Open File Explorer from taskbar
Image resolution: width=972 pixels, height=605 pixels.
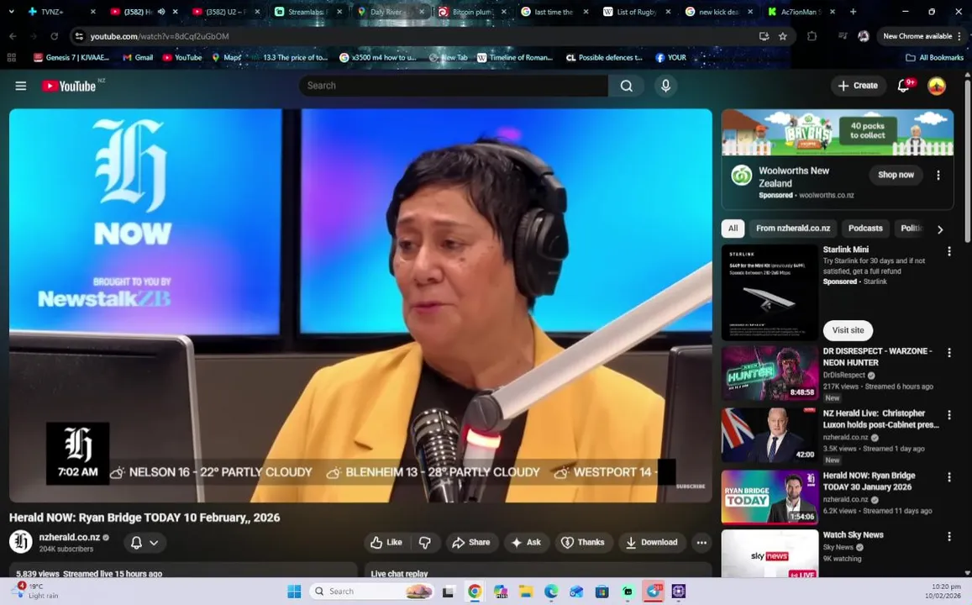coord(526,592)
